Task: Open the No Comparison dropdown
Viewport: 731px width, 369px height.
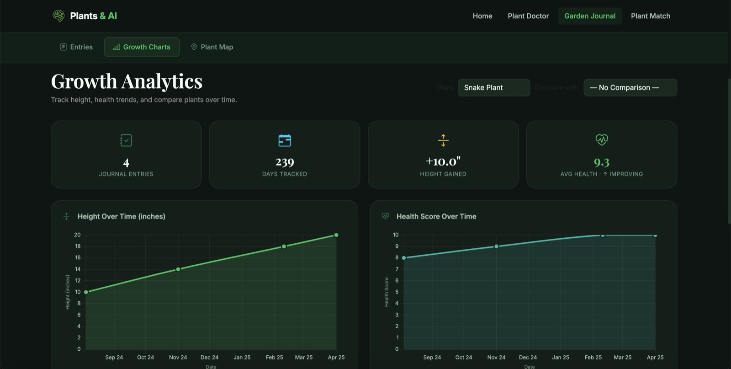Action: 630,87
